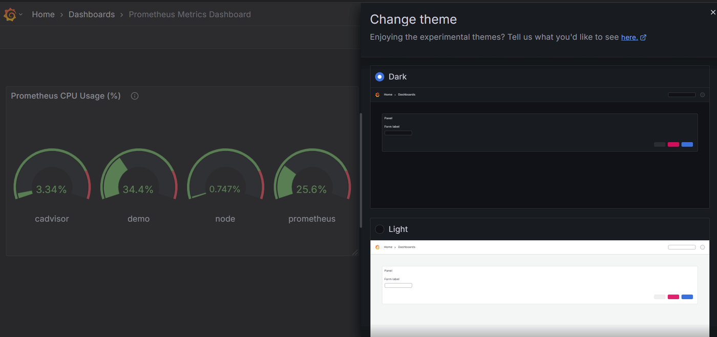Click the Prometheus CPU Usage panel title
This screenshot has height=337, width=717.
66,96
